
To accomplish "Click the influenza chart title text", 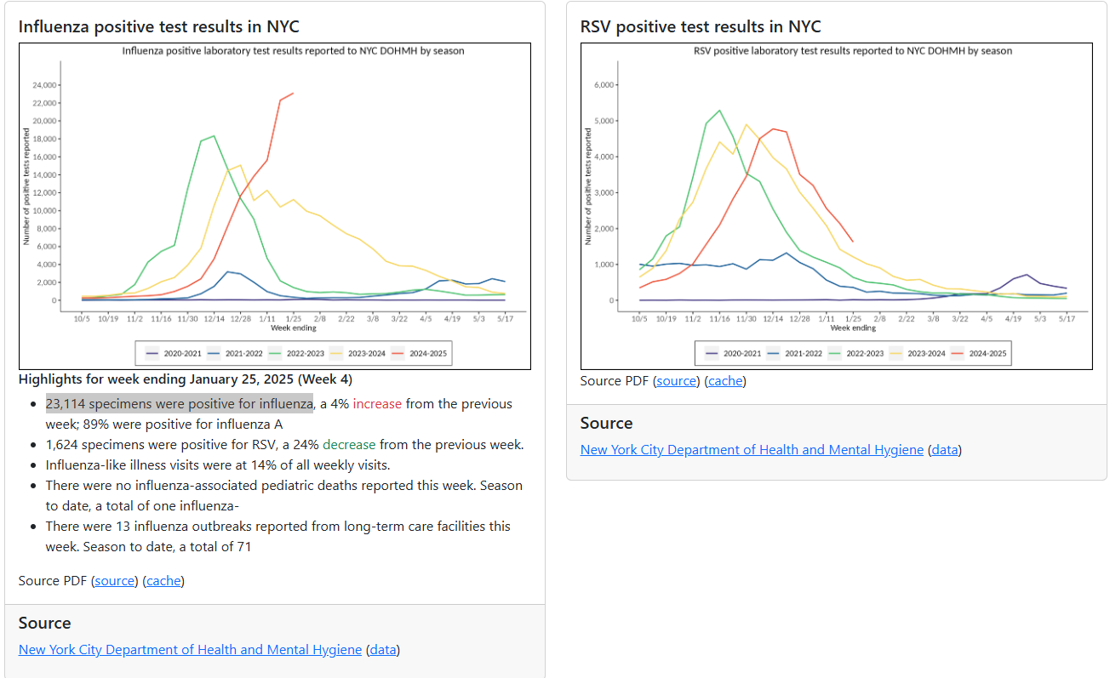I will (293, 51).
